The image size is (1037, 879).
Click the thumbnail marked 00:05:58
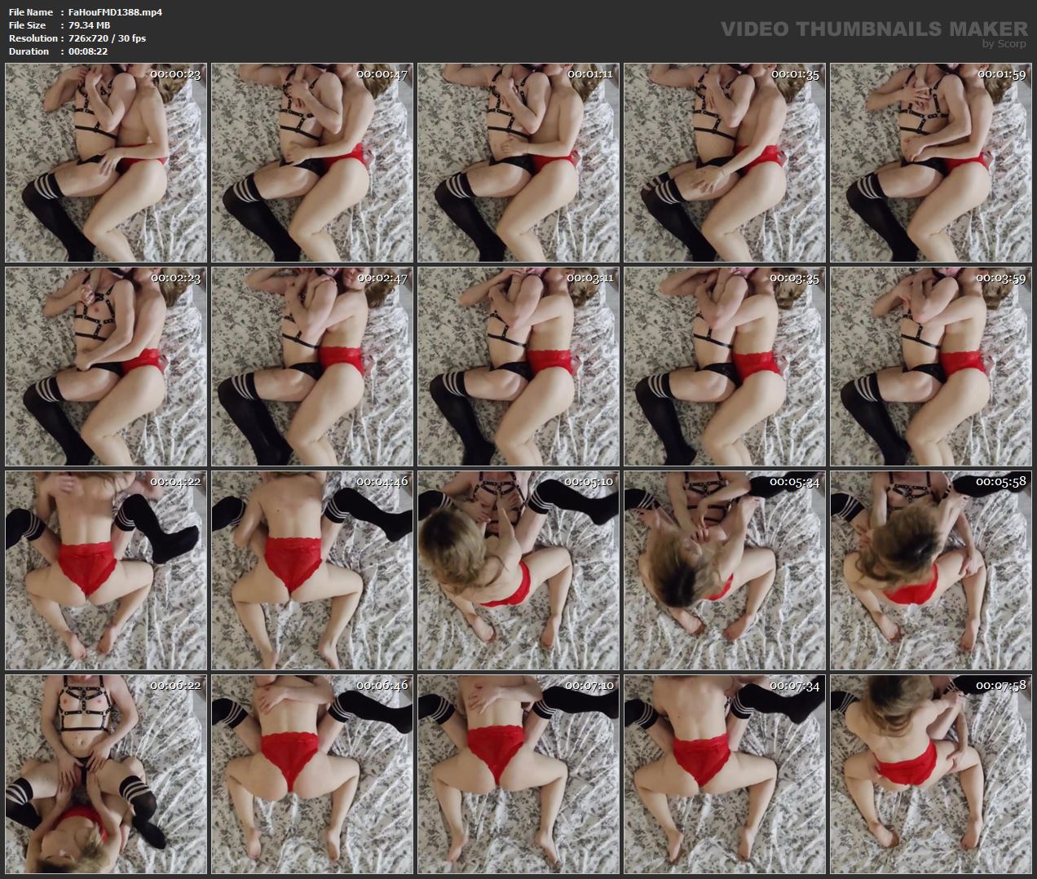point(931,570)
